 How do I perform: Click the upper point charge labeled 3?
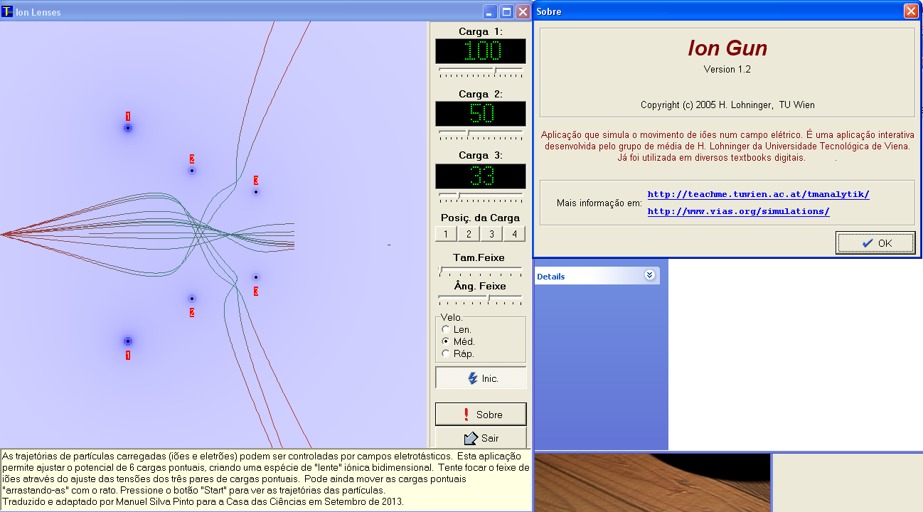[x=256, y=192]
